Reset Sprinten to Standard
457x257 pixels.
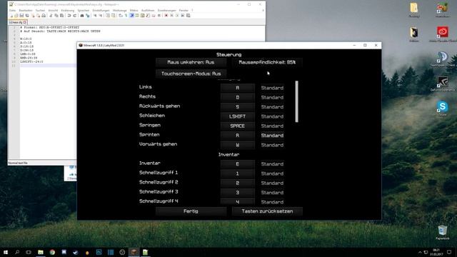[272, 136]
